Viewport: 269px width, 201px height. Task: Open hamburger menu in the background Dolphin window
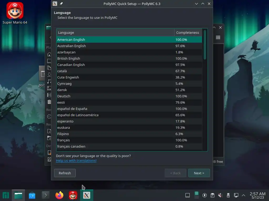pyautogui.click(x=218, y=37)
